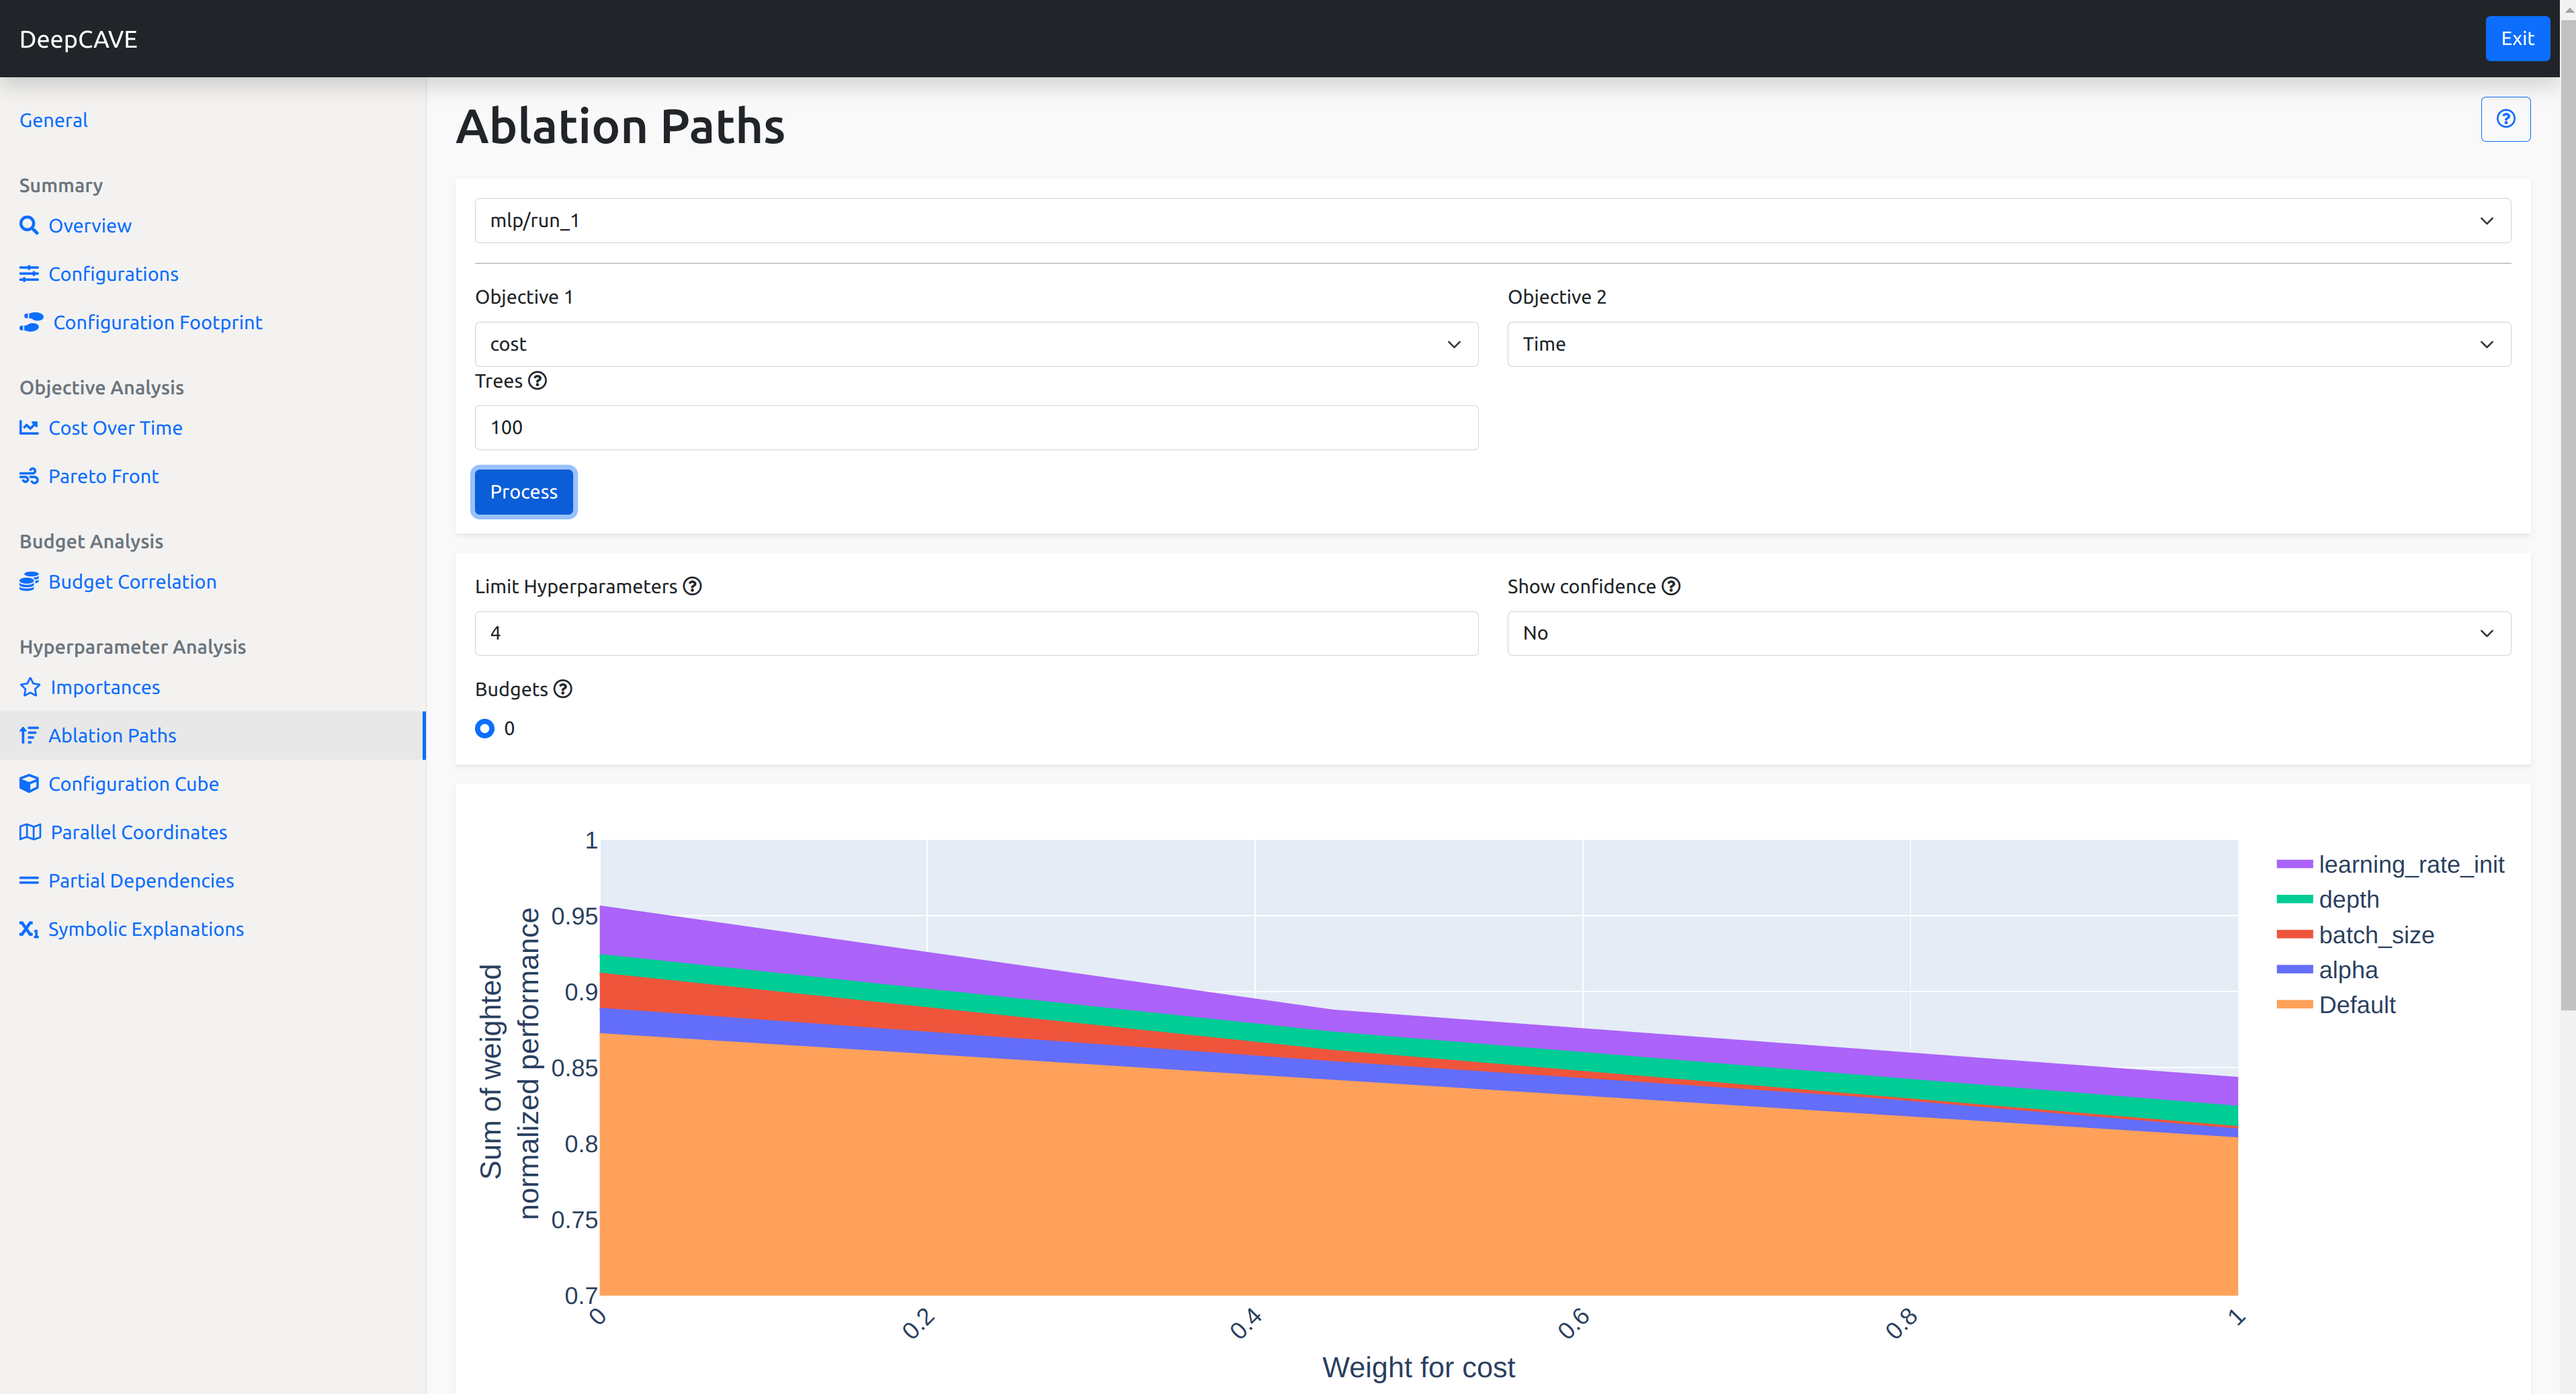This screenshot has height=1394, width=2576.
Task: Open the Overview page
Action: click(x=90, y=226)
